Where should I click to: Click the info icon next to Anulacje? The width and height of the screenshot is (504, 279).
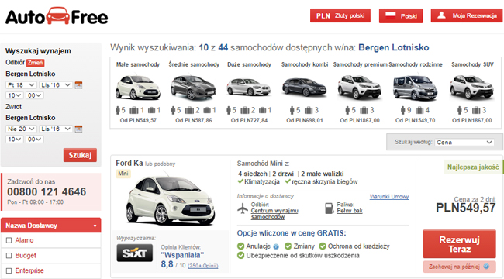pos(276,247)
